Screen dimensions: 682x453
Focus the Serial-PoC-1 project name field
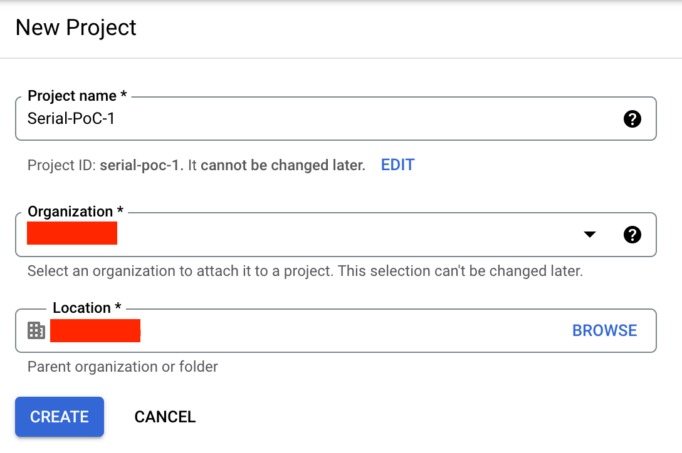click(336, 119)
